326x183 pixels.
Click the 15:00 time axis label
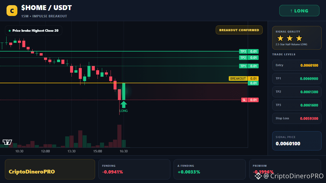(98, 151)
